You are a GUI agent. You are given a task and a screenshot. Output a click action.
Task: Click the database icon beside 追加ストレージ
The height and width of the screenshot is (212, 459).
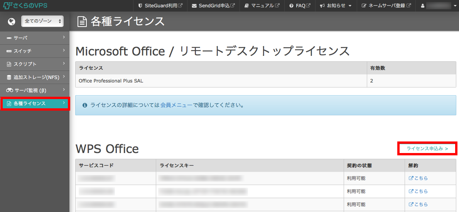tap(9, 77)
